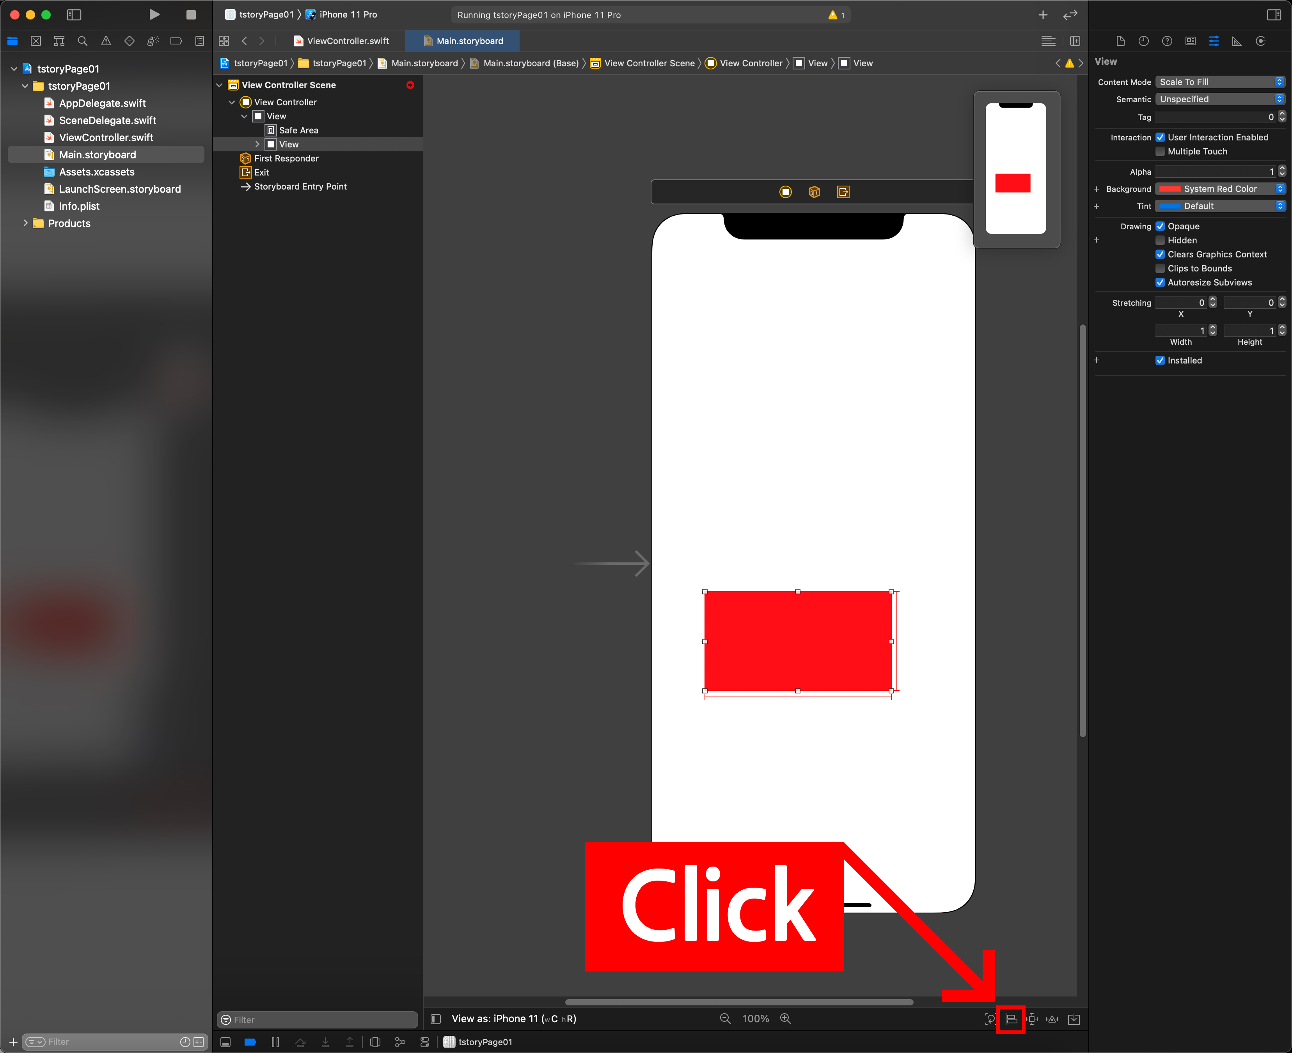The width and height of the screenshot is (1292, 1053).
Task: Open the Content Mode dropdown
Action: coord(1220,82)
